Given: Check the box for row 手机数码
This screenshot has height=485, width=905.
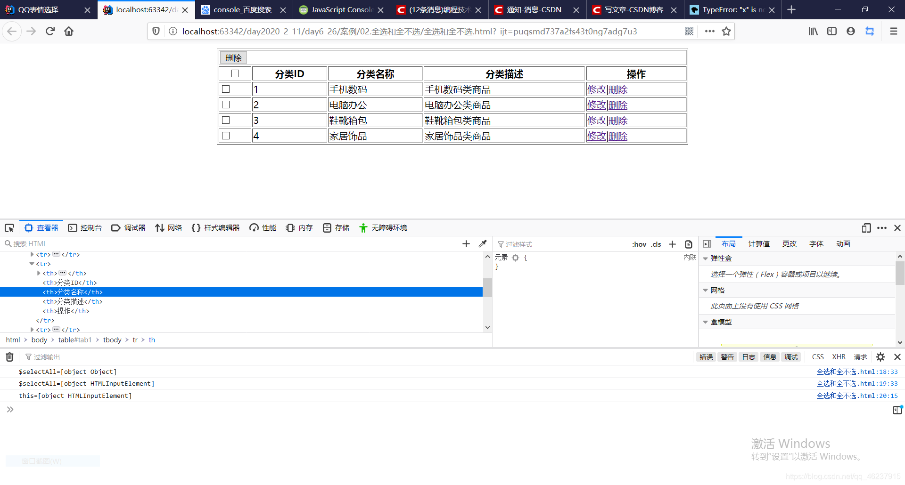Looking at the screenshot, I should click(x=226, y=89).
